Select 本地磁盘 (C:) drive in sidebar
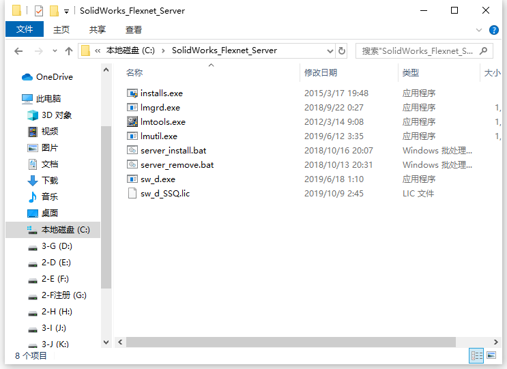 point(53,230)
